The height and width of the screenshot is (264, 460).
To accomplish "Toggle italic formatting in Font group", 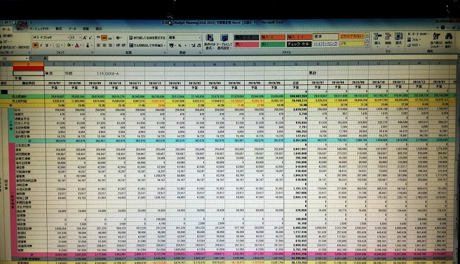I will coord(41,46).
